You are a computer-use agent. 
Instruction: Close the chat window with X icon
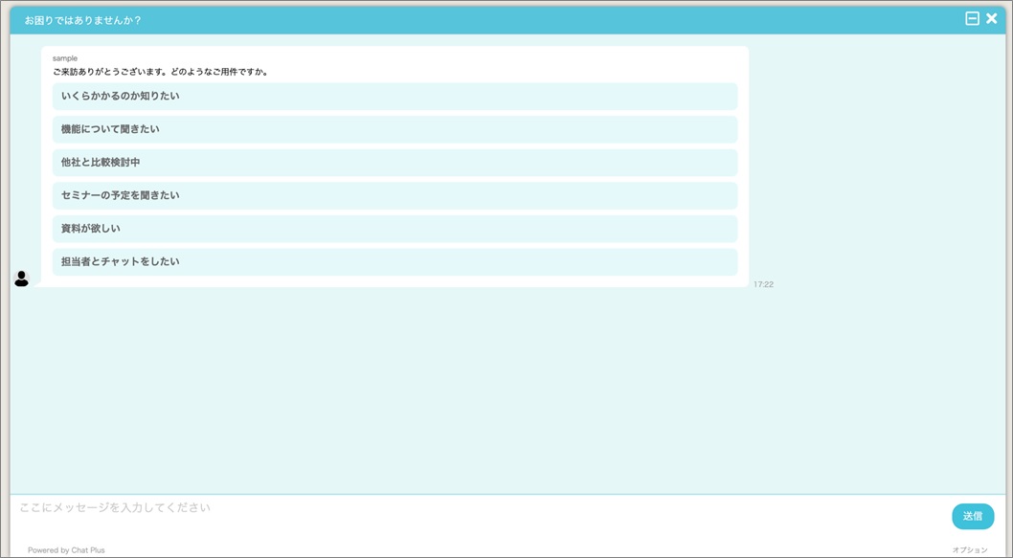pyautogui.click(x=992, y=19)
